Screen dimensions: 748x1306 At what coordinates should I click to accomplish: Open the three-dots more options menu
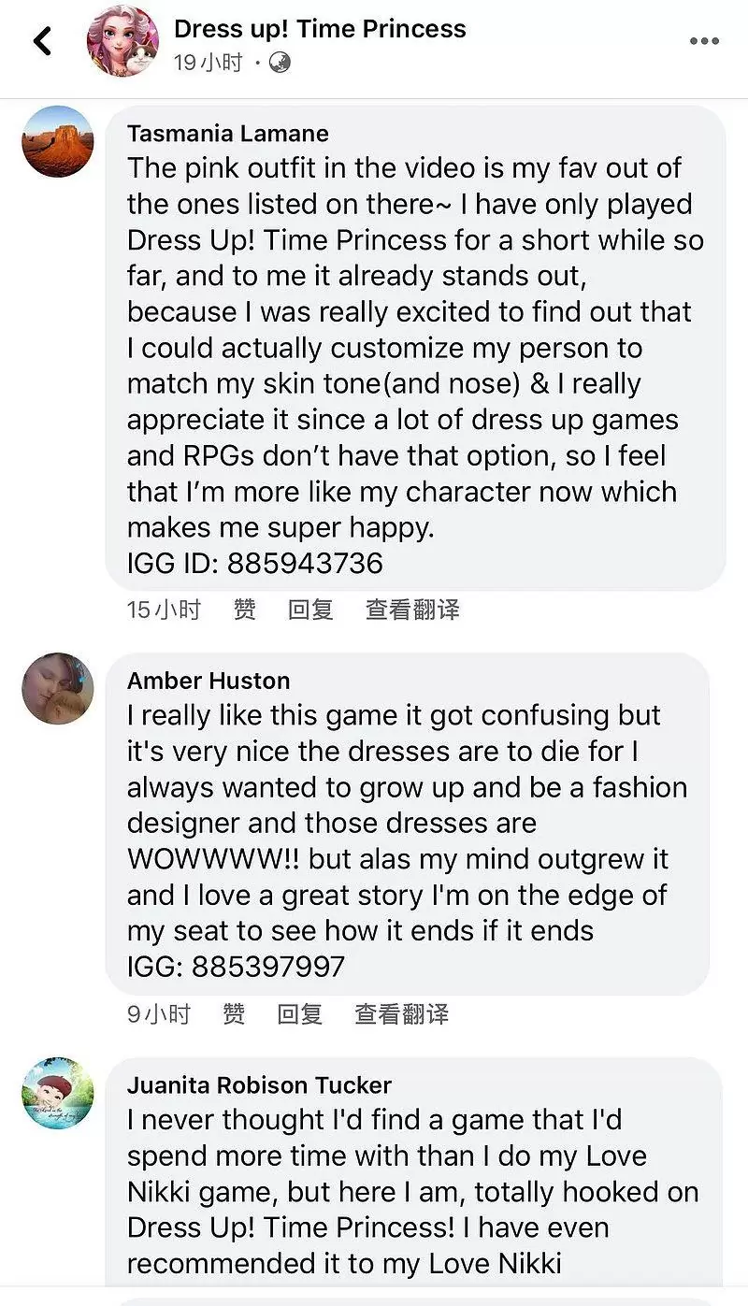pos(704,41)
